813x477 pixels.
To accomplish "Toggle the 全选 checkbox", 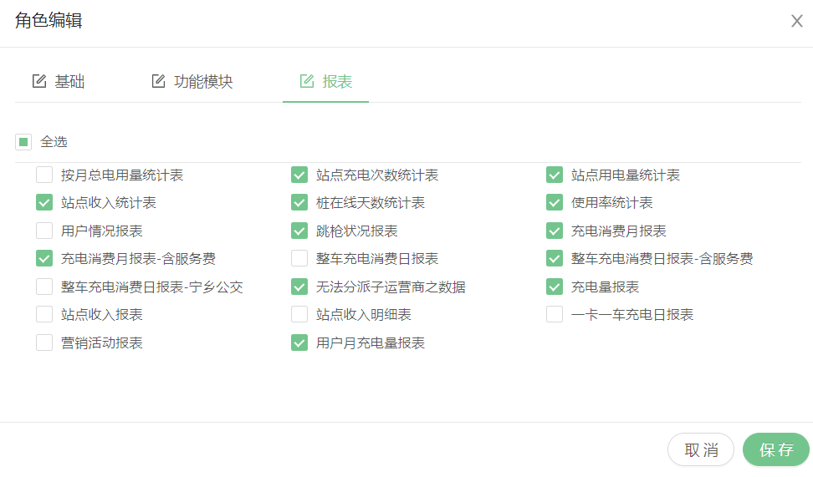I will click(23, 142).
